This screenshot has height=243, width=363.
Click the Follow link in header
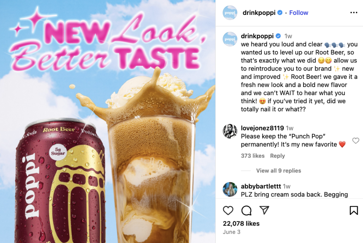click(298, 13)
